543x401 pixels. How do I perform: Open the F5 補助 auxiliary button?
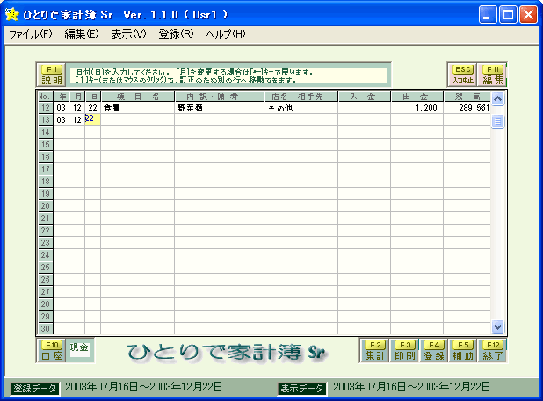click(463, 351)
